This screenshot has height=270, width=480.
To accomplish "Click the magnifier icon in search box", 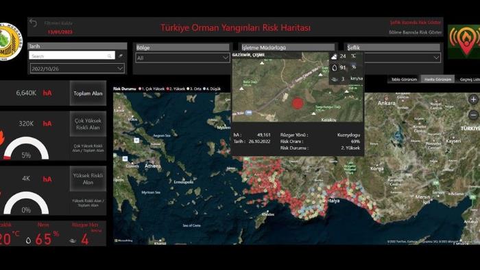I will point(109,56).
